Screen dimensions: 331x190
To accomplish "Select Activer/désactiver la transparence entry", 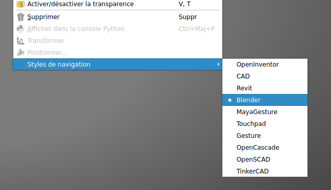I will pos(118,4).
